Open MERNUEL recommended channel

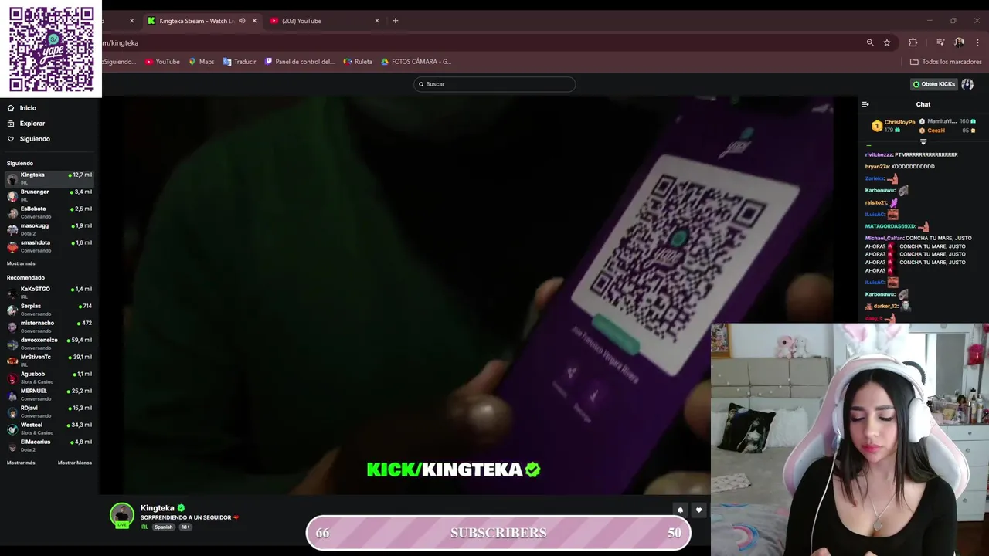click(x=49, y=395)
